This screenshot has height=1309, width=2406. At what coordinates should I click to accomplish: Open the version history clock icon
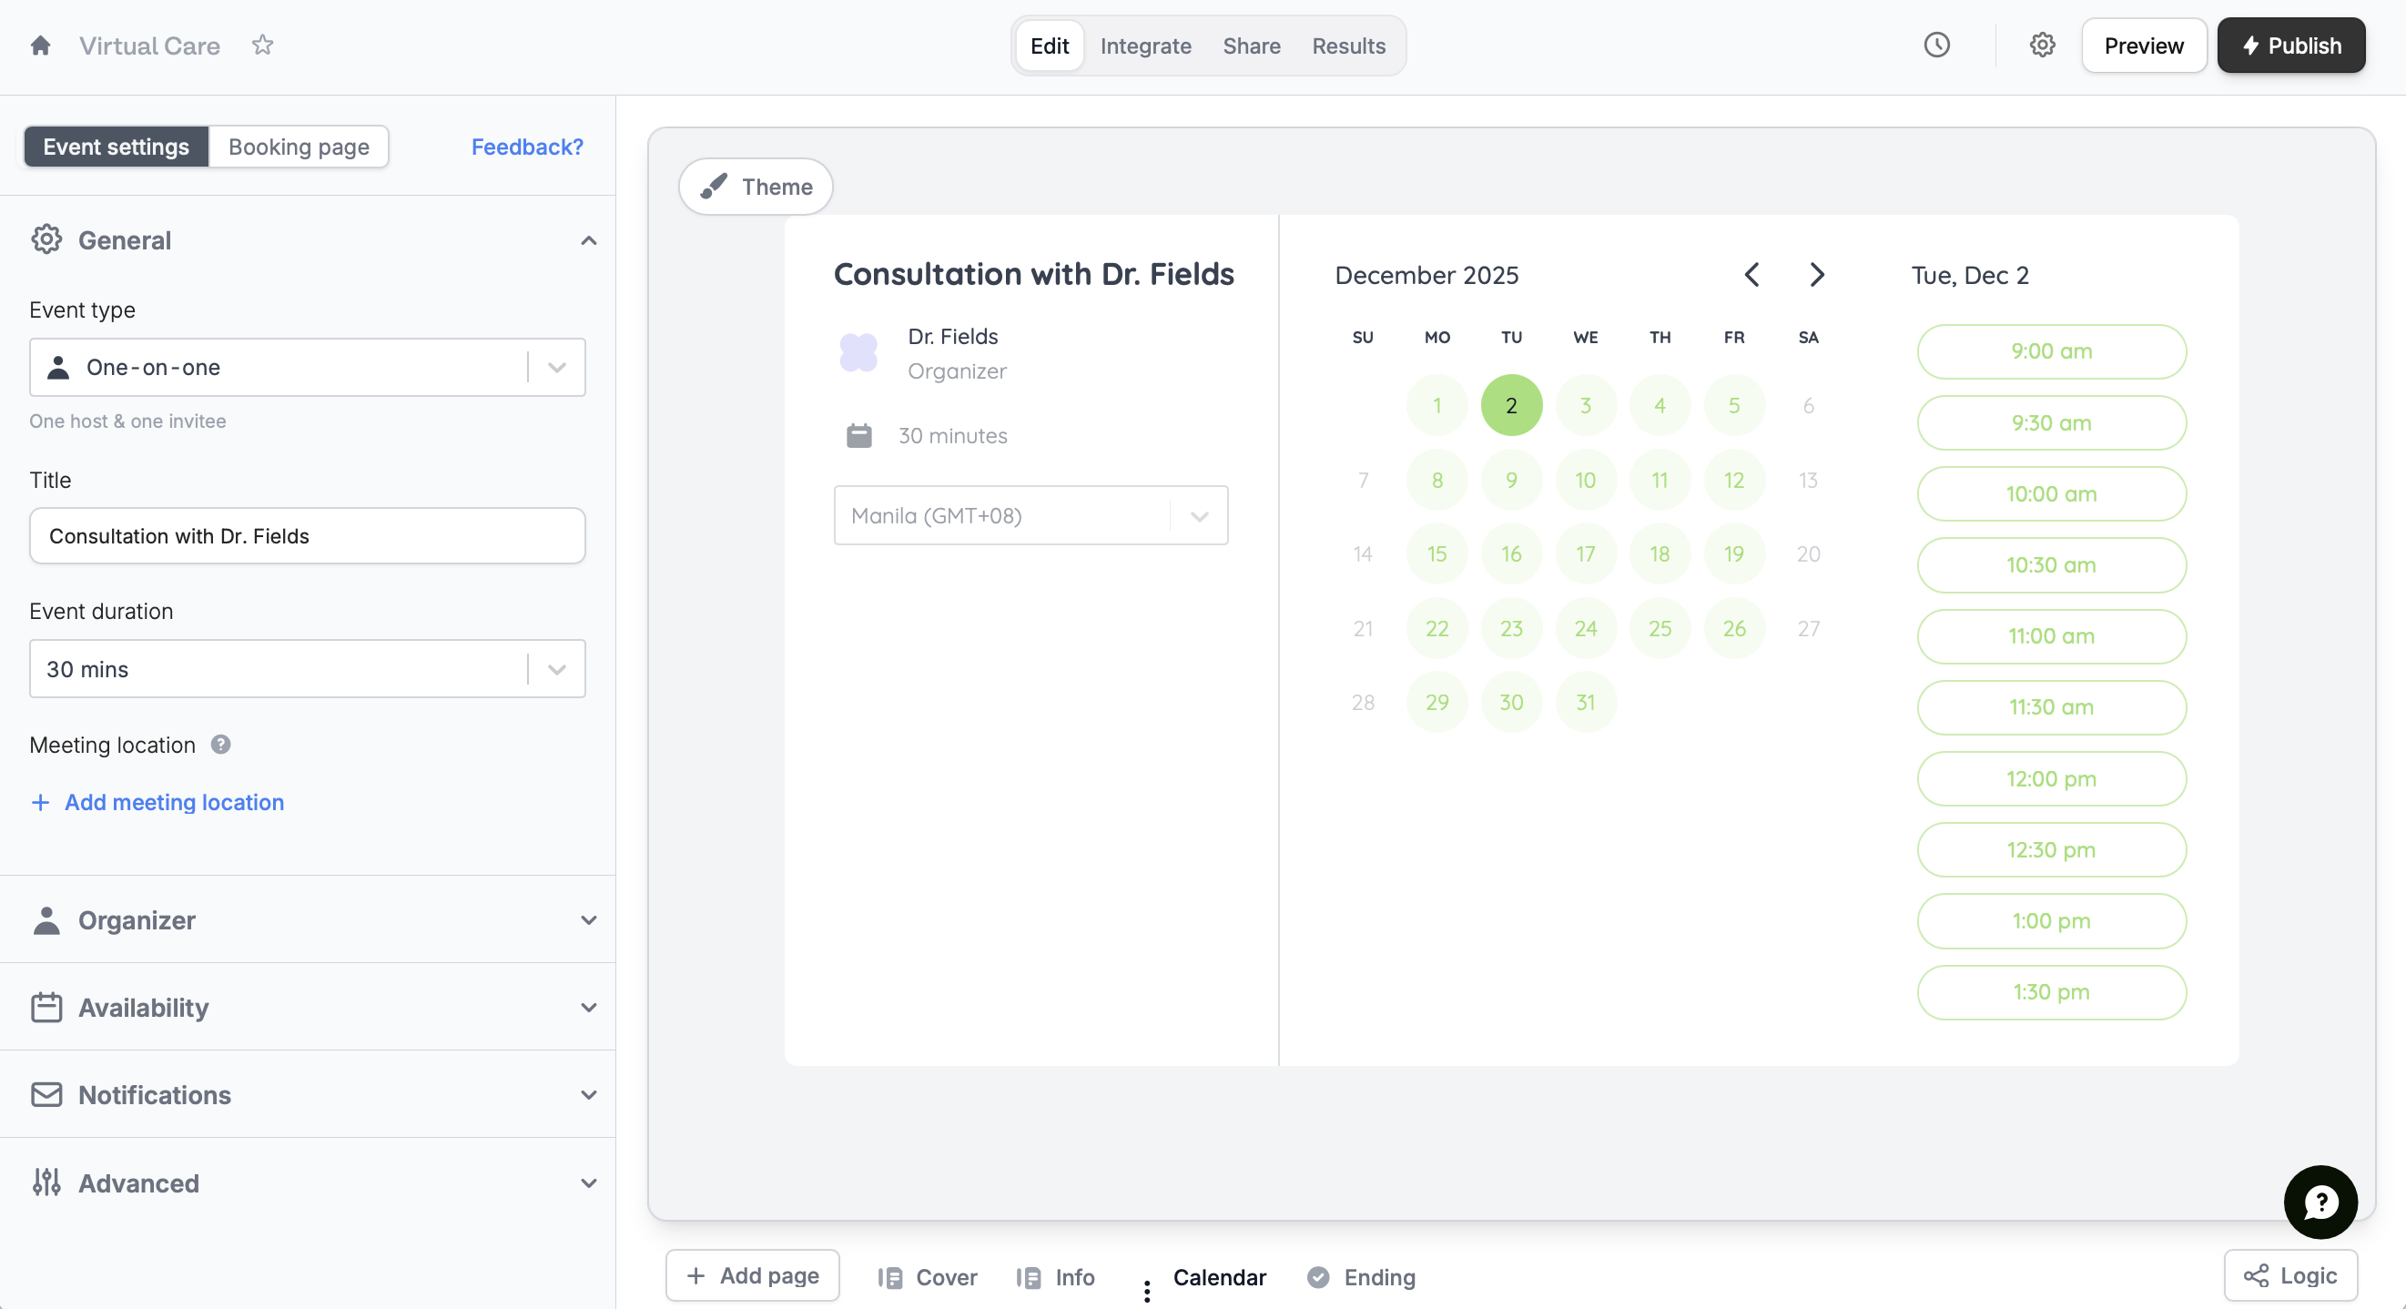point(1936,45)
